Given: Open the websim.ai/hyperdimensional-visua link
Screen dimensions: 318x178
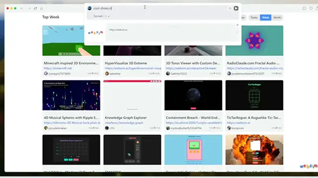Looking at the screenshot, I should (133, 68).
